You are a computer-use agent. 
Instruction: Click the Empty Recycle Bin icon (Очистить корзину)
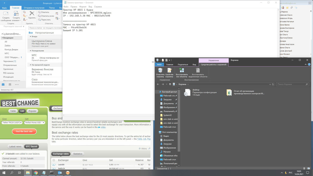160,73
